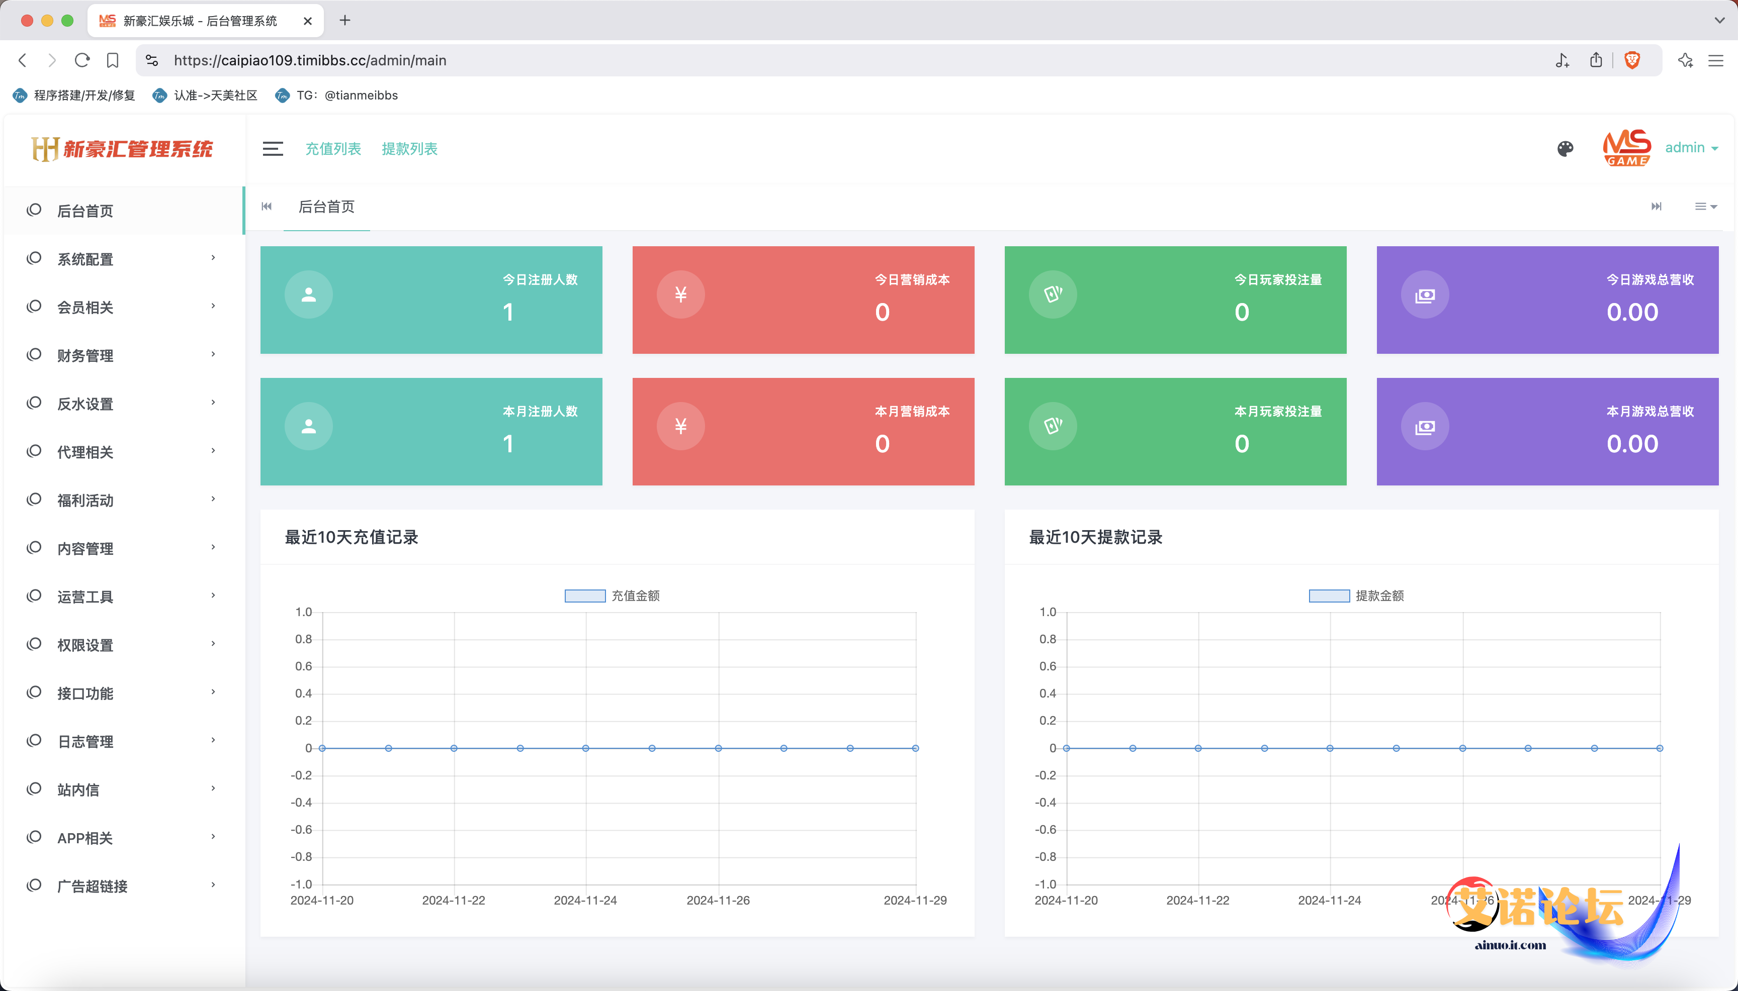Open 充值列表 link in header
This screenshot has width=1738, height=991.
pyautogui.click(x=333, y=148)
